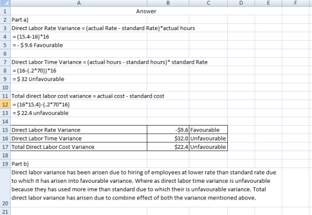This screenshot has height=215, width=312.
Task: Click the 'Part a)' cell
Action: click(x=79, y=19)
